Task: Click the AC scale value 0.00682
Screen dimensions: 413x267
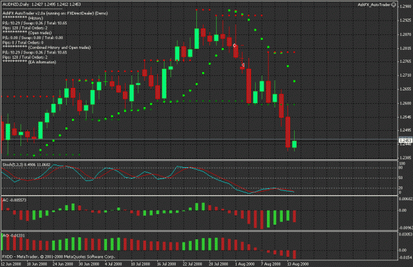Action: point(406,199)
